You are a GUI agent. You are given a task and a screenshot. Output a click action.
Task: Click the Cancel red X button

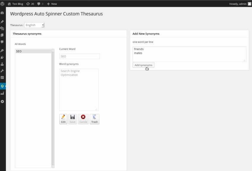[x=83, y=119]
